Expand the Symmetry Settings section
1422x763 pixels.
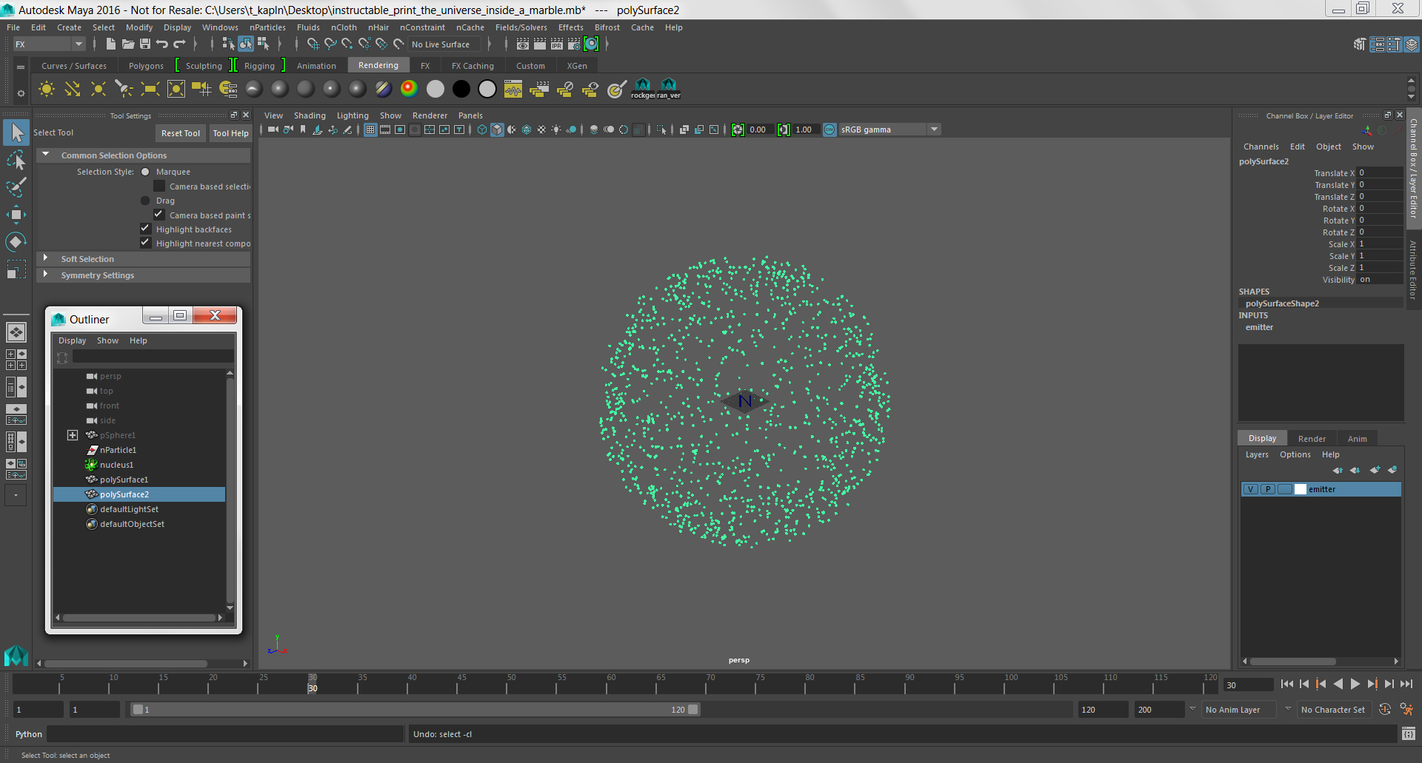click(x=46, y=275)
